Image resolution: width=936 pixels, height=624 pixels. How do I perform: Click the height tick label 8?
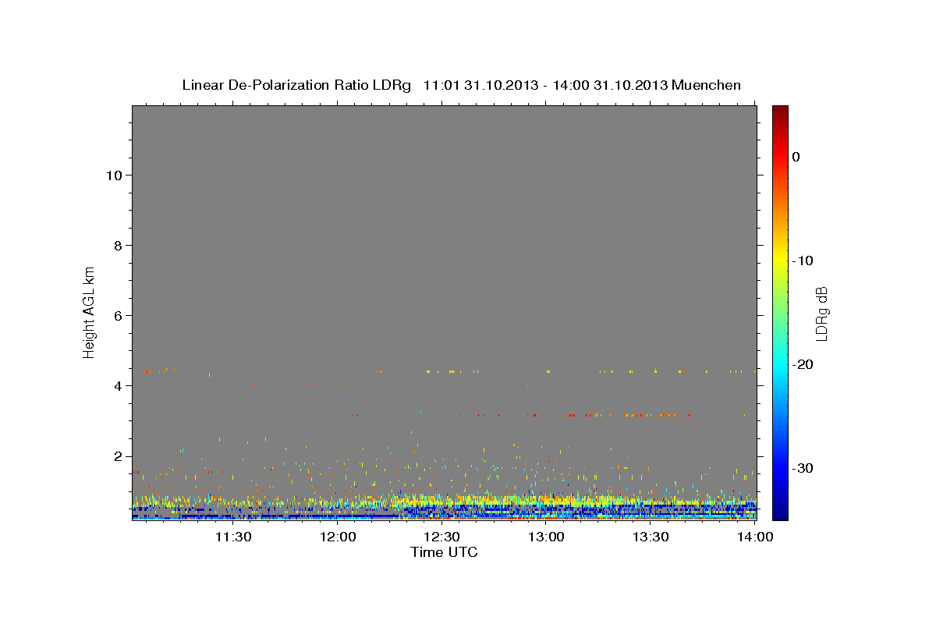(117, 246)
